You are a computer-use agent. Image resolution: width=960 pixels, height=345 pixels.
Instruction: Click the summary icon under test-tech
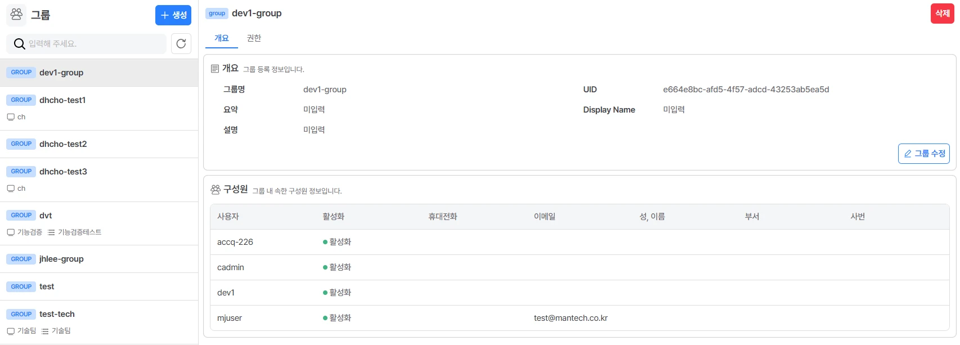tap(11, 331)
